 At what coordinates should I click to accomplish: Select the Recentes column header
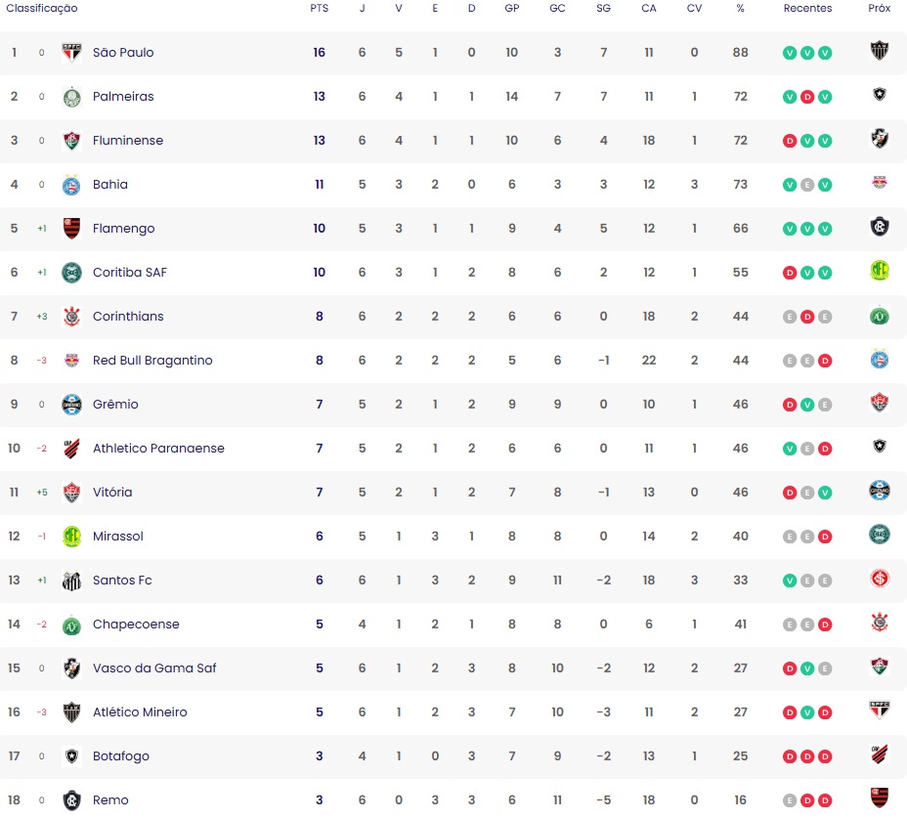click(807, 8)
